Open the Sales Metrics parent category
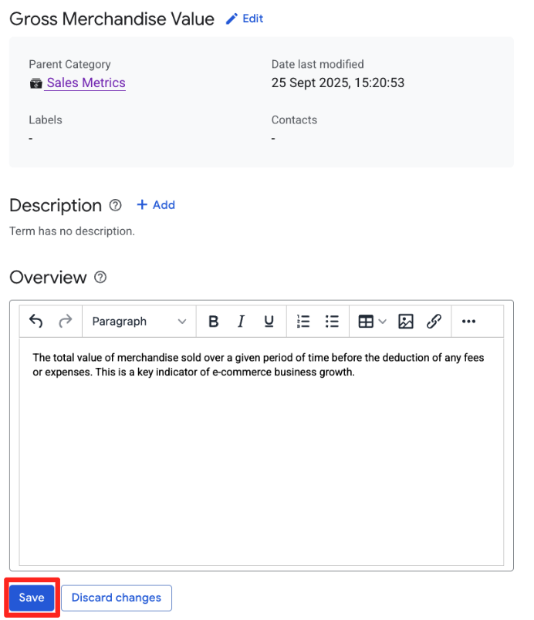This screenshot has width=534, height=620. point(86,83)
